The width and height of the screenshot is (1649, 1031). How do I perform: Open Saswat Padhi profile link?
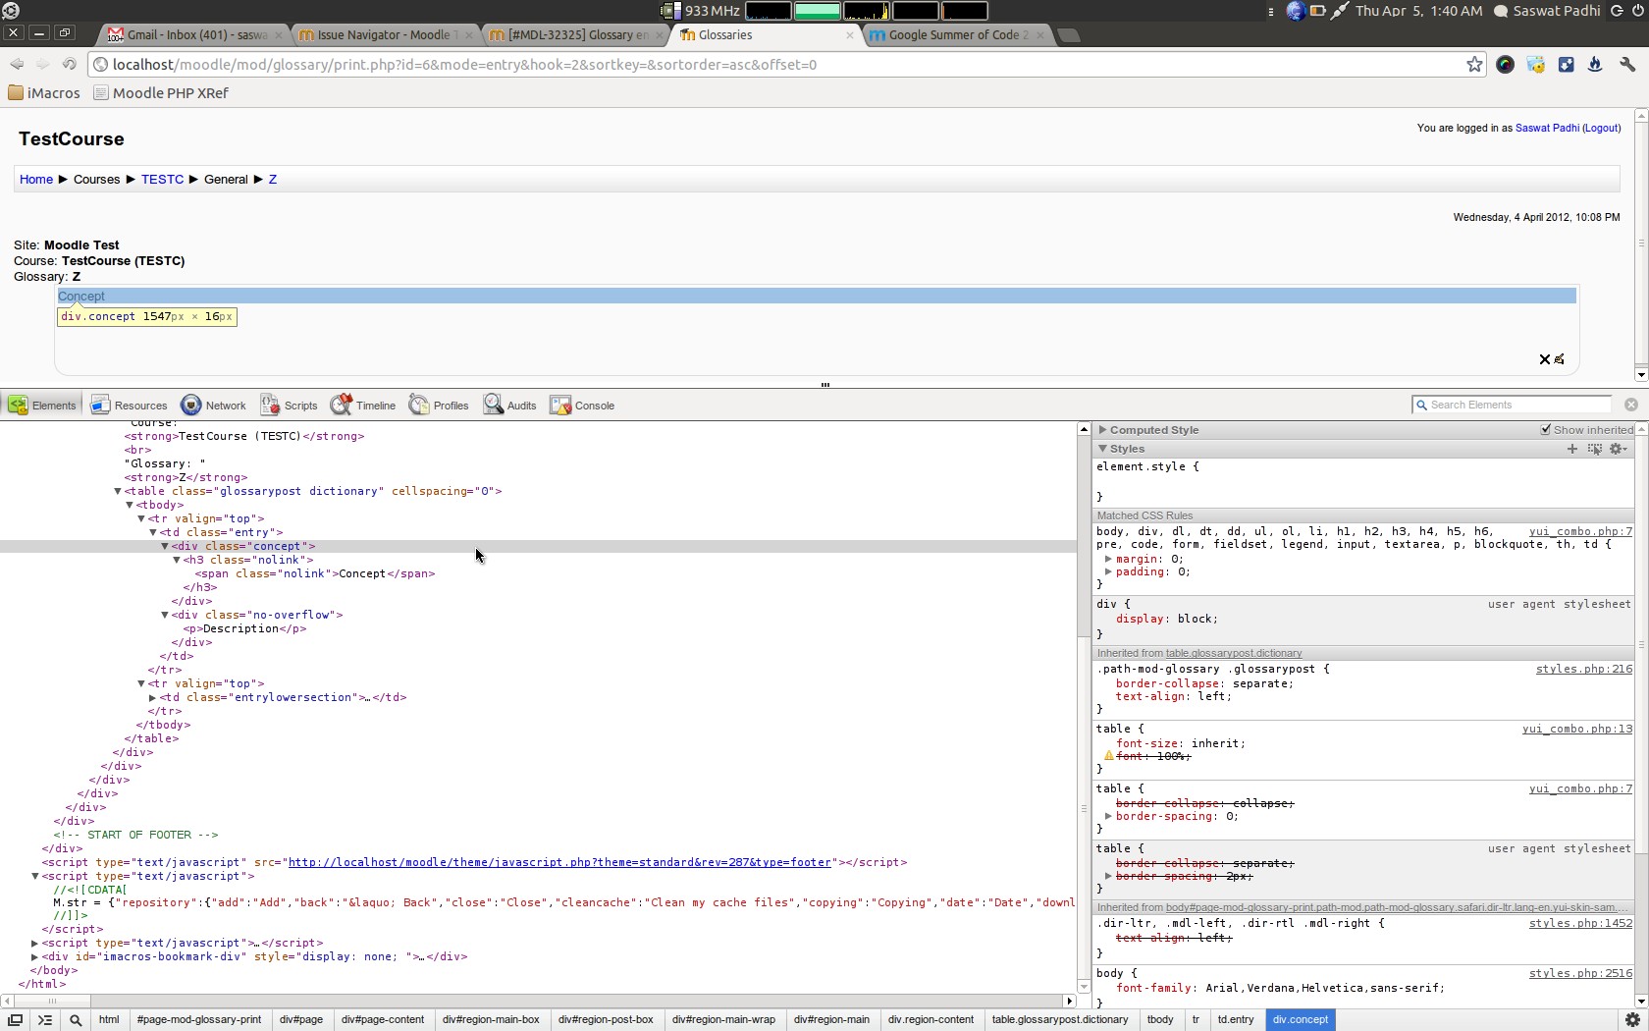1547,129
